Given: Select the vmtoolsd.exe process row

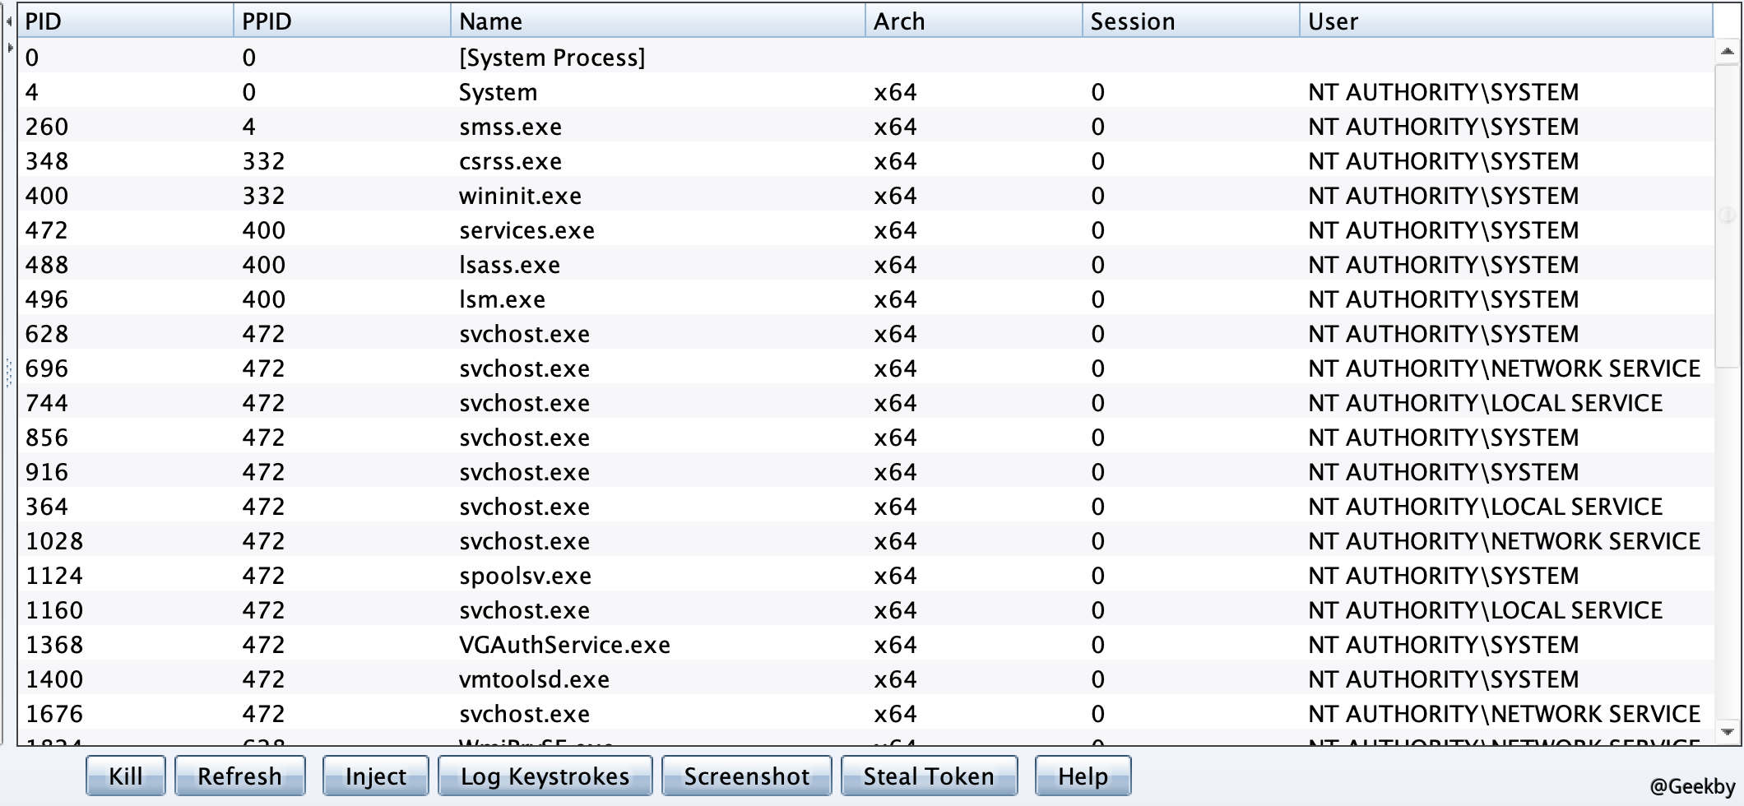Looking at the screenshot, I should [534, 679].
